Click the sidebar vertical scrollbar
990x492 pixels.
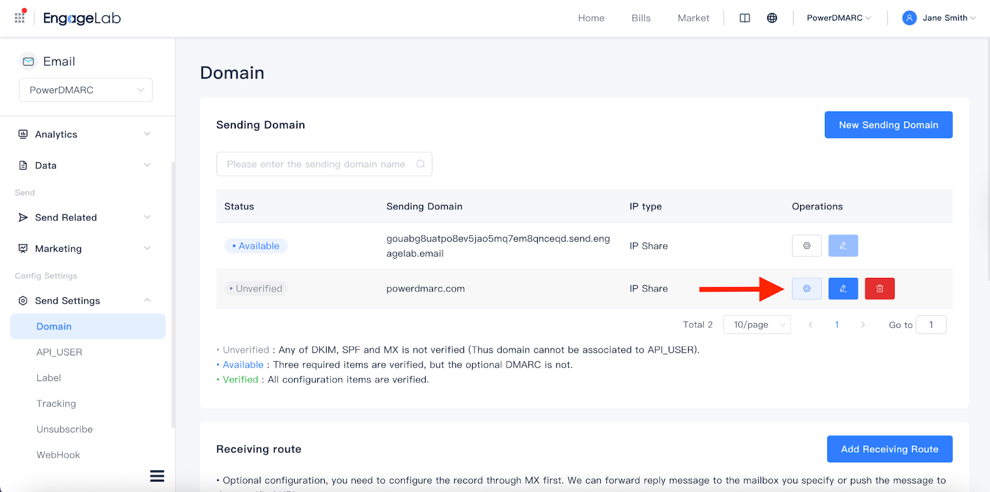pyautogui.click(x=173, y=295)
